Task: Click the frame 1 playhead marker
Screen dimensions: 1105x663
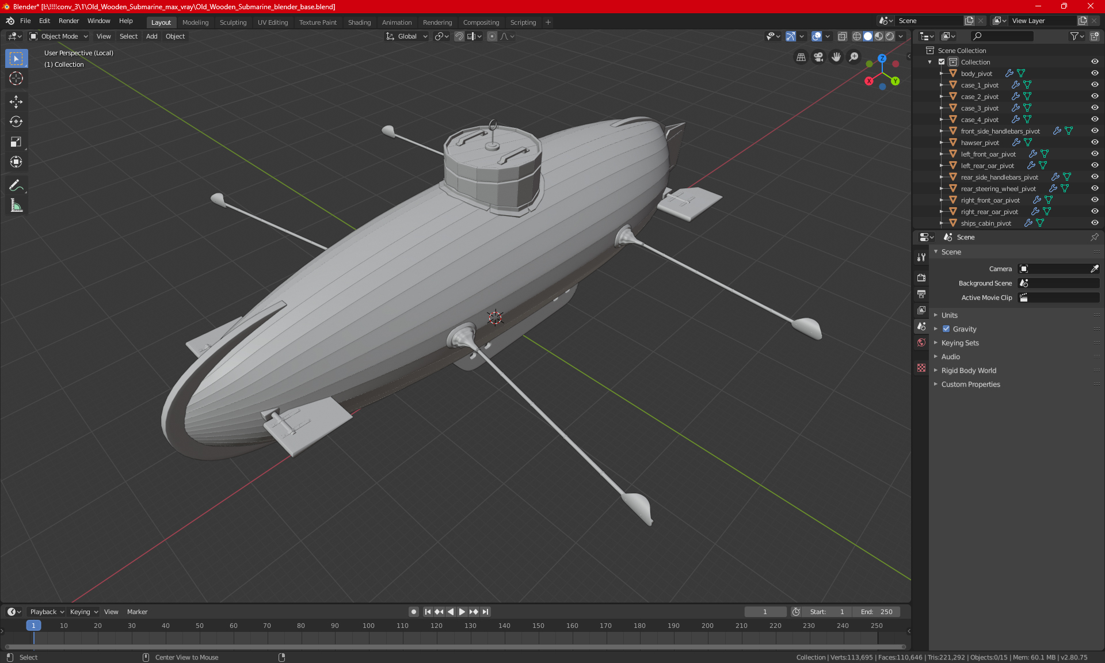Action: click(33, 626)
